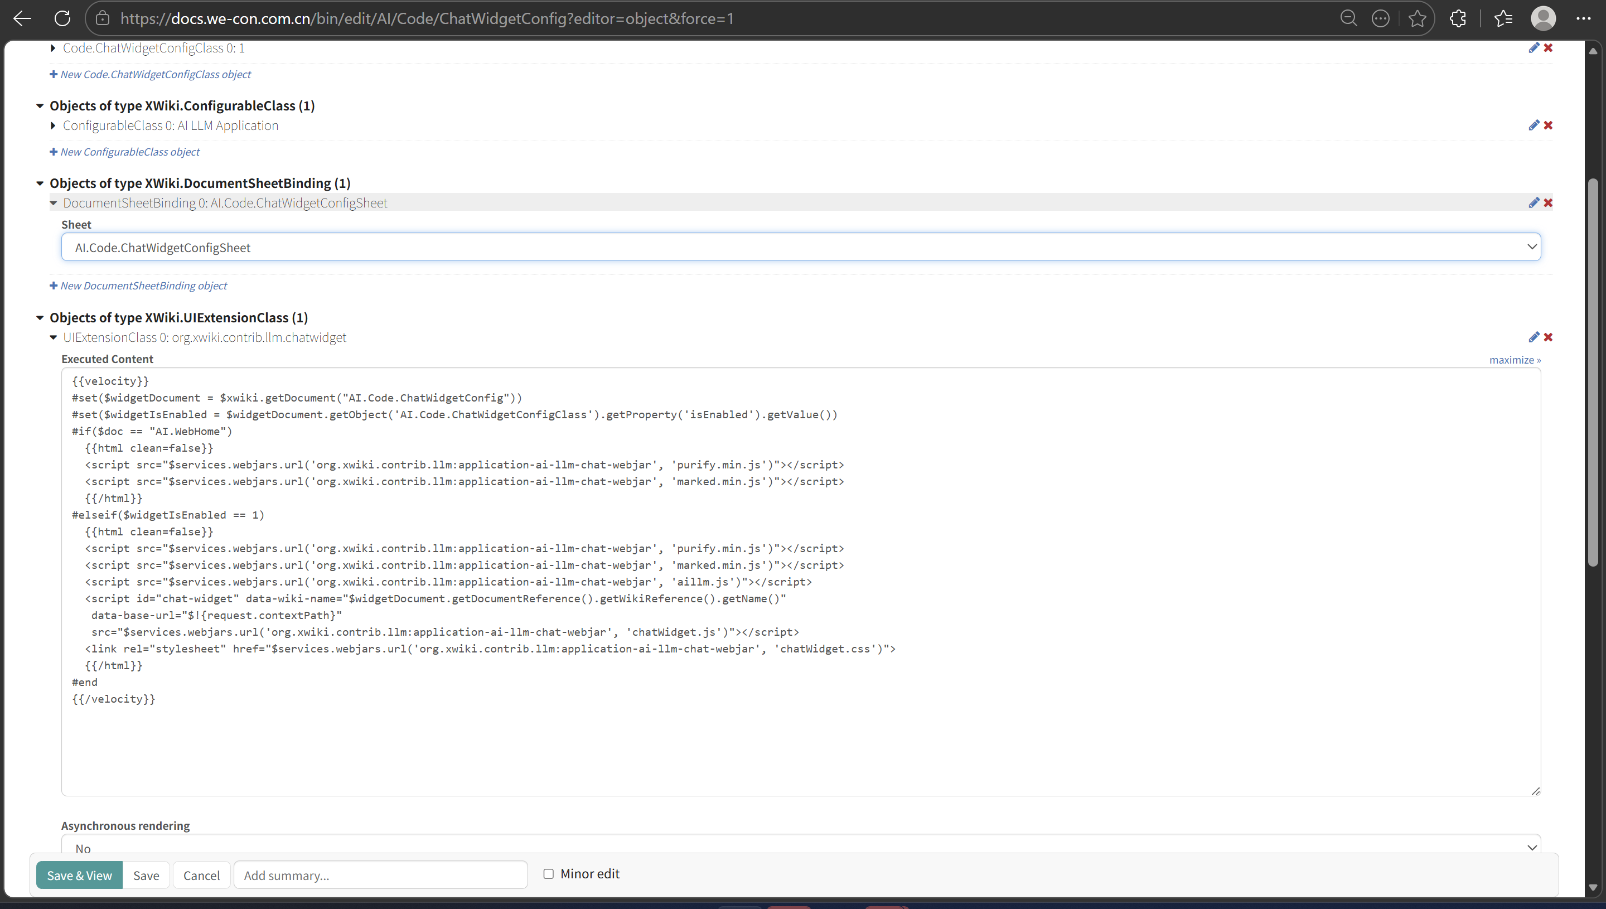Toggle the Minor edit checkbox
Image resolution: width=1606 pixels, height=909 pixels.
pos(548,874)
